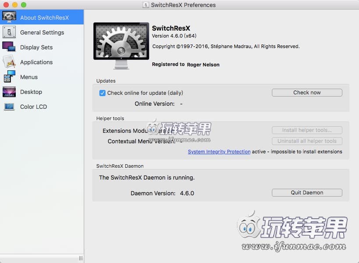359x263 pixels.
Task: Close the SwitchResX Preferences window
Action: 6,4
